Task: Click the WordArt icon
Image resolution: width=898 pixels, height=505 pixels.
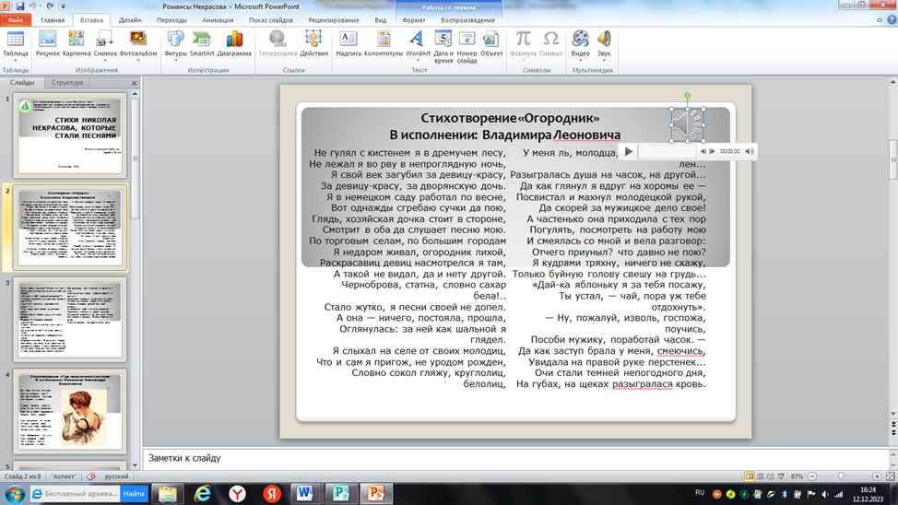Action: click(418, 42)
